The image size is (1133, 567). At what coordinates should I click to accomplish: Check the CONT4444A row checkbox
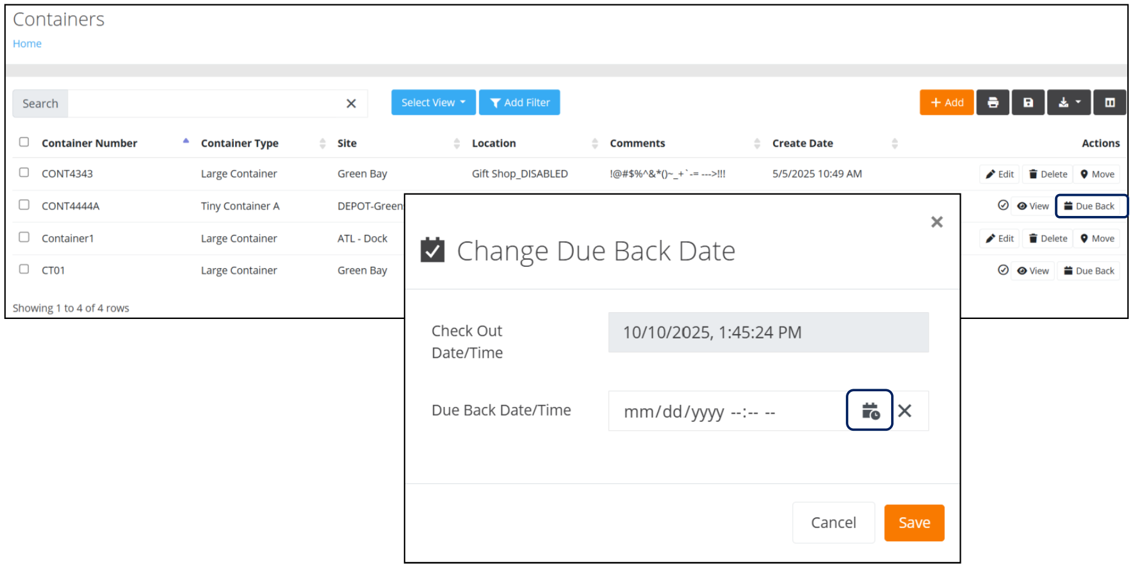pos(24,205)
